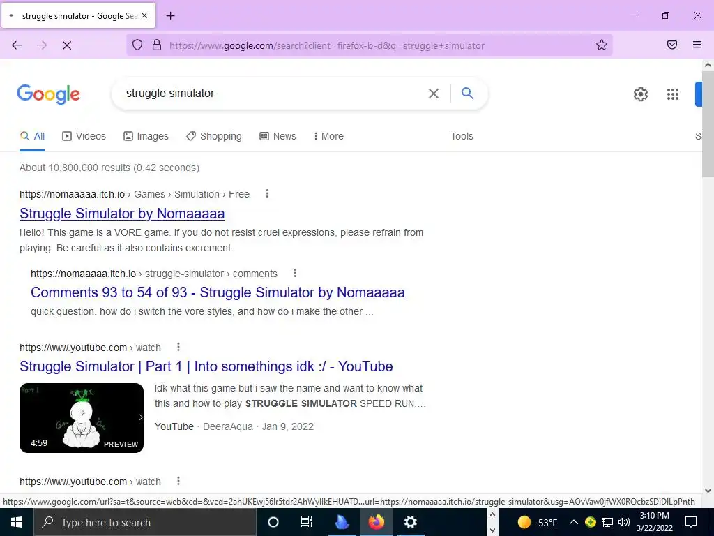714x536 pixels.
Task: Go back using the browser back arrow
Action: point(17,45)
